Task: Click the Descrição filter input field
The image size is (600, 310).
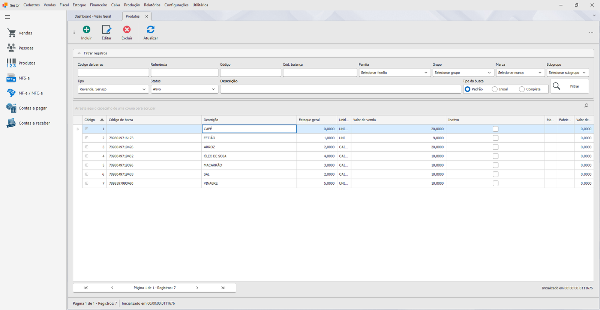Action: click(x=340, y=89)
